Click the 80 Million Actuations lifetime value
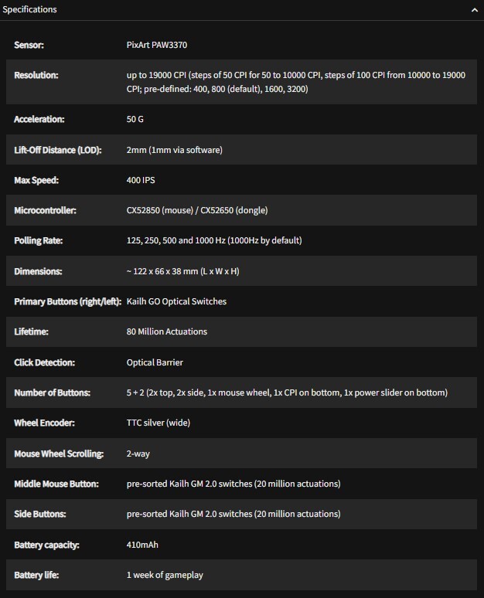The image size is (484, 598). 166,331
